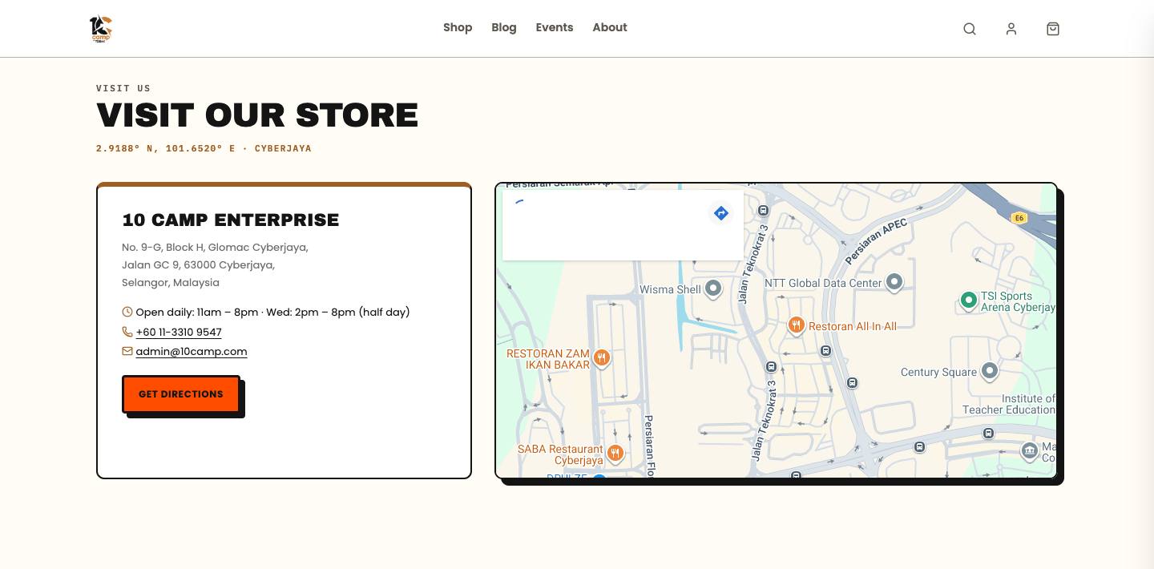Click the Visit Our Store heading
This screenshot has height=569, width=1154.
point(257,115)
